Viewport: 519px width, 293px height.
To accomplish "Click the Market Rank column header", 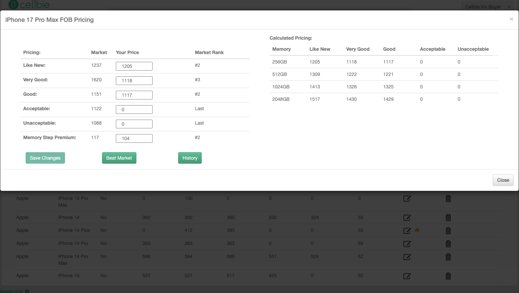I will click(209, 52).
